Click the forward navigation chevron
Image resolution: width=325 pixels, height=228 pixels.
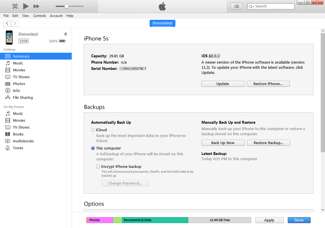[15, 23]
